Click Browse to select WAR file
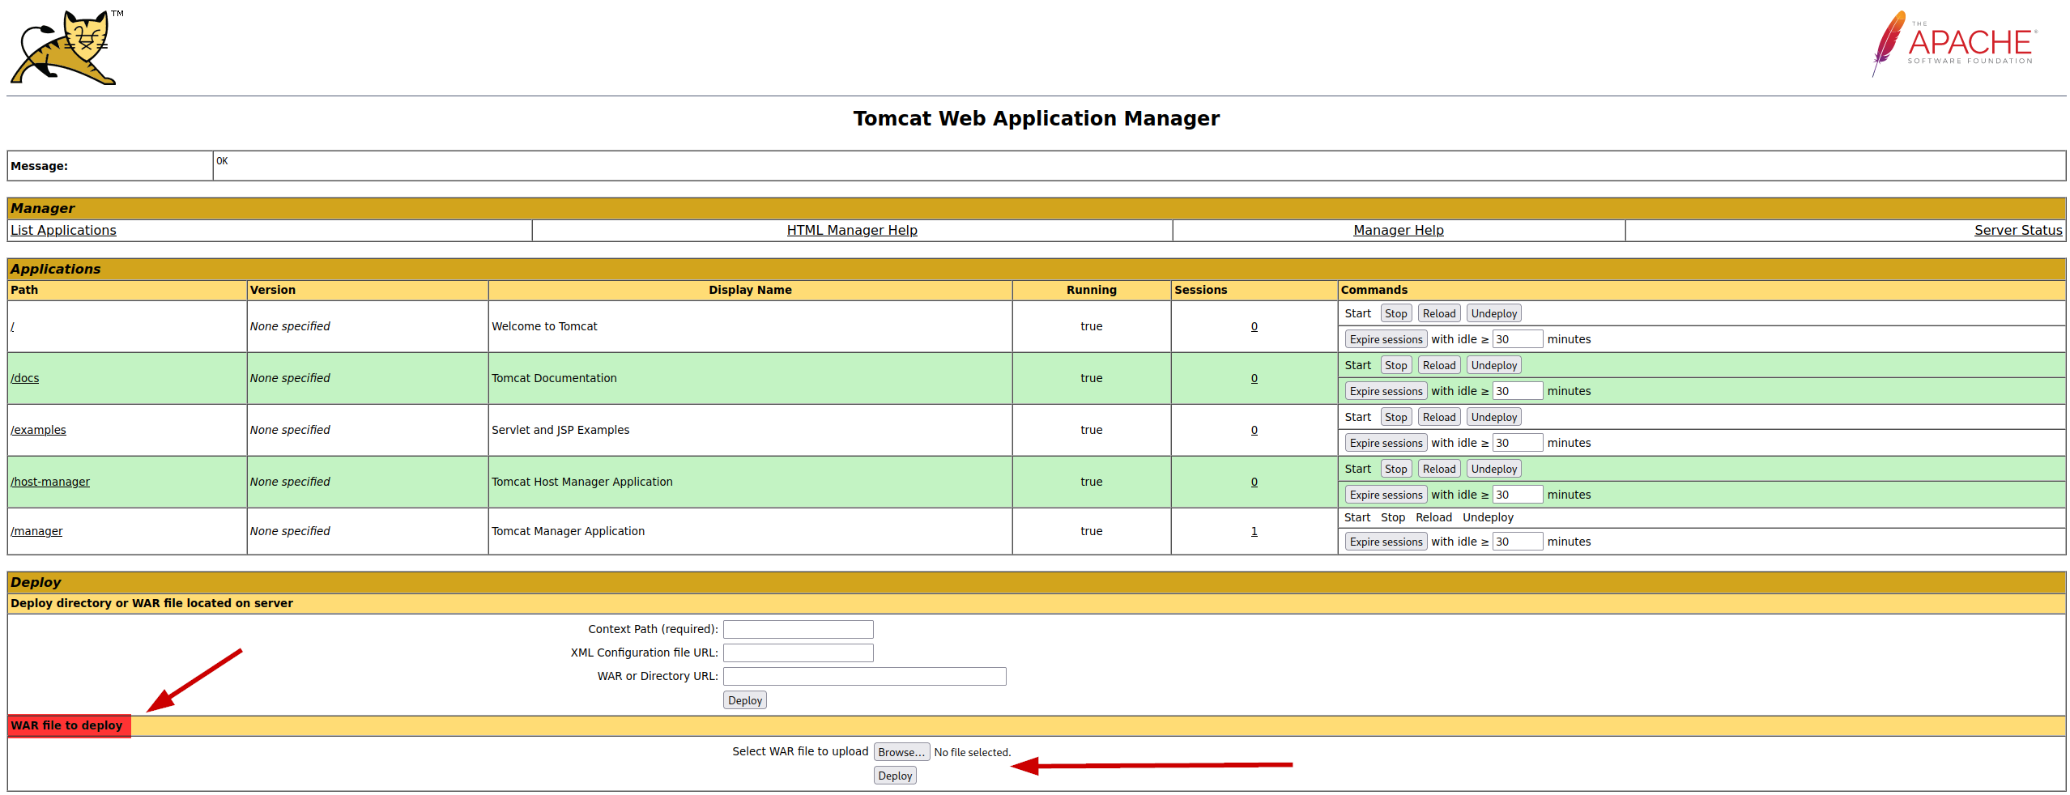Image resolution: width=2070 pixels, height=795 pixels. tap(901, 752)
